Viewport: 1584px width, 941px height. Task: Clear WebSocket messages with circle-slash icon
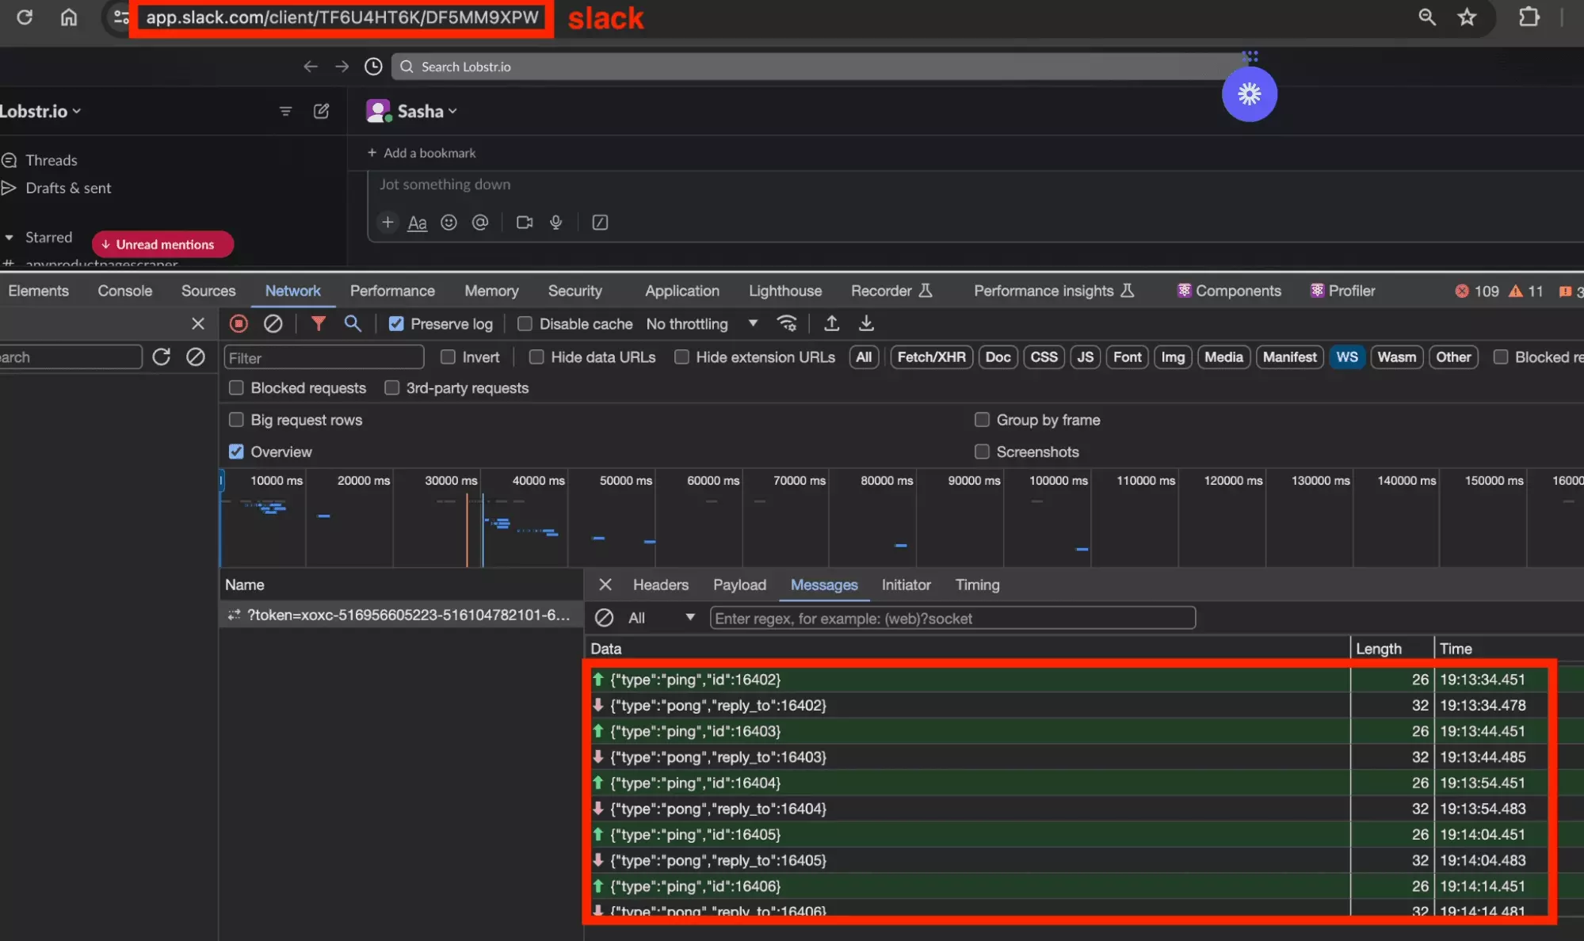click(604, 618)
